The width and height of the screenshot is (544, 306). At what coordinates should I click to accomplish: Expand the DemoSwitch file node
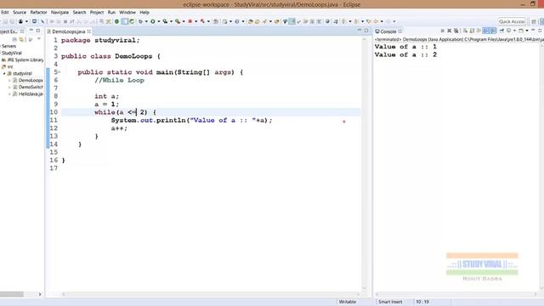pos(9,88)
